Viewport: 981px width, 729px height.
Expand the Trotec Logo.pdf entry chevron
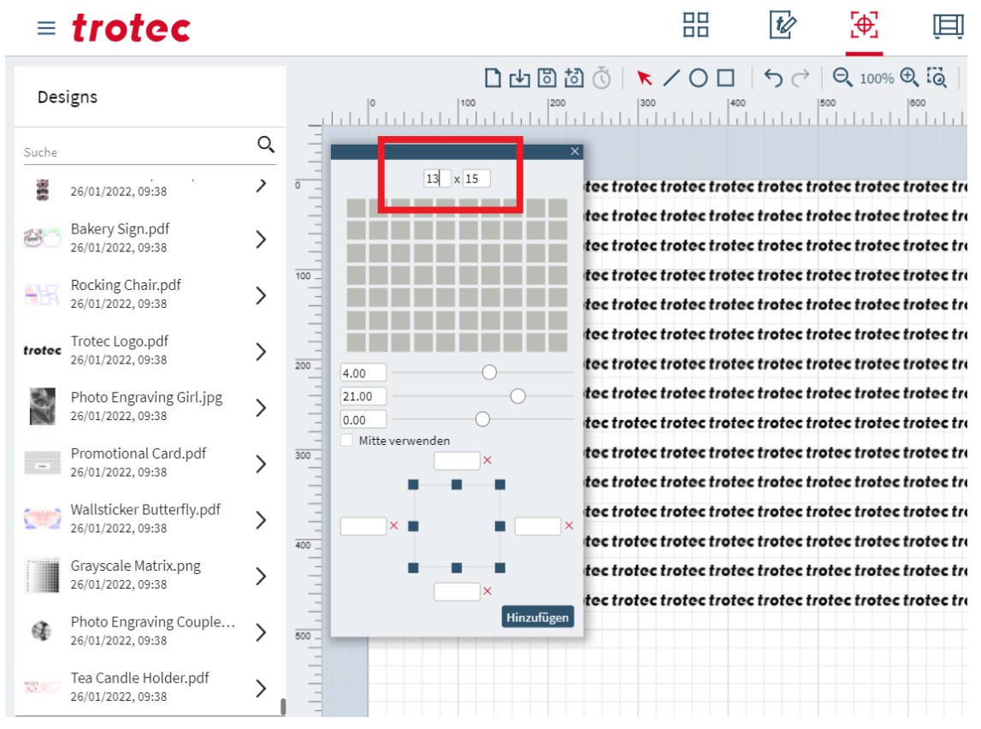pos(262,352)
